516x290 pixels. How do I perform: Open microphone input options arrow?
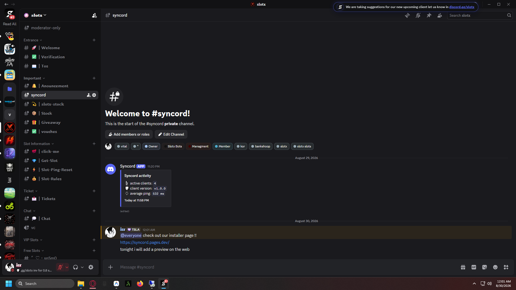pyautogui.click(x=67, y=267)
